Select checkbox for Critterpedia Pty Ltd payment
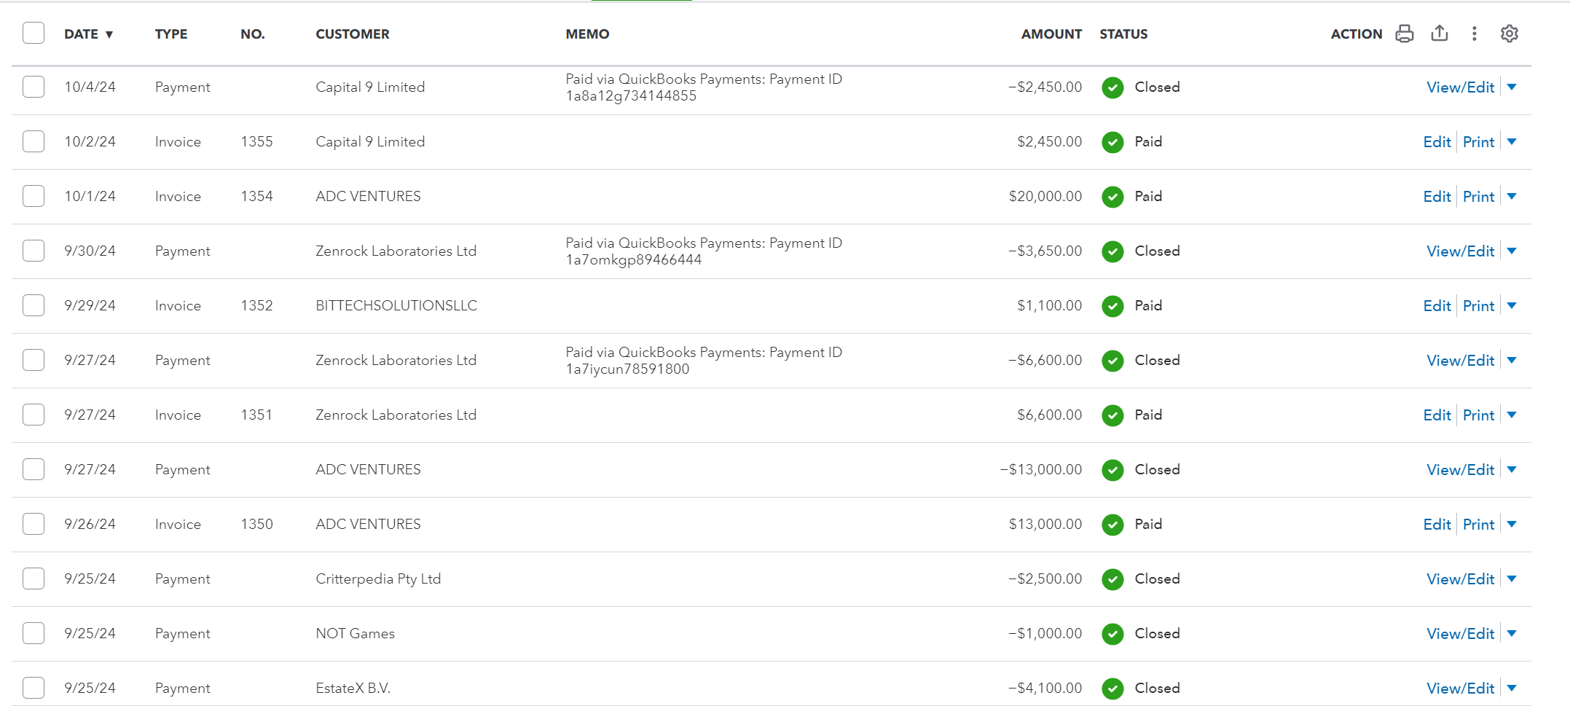 [34, 578]
